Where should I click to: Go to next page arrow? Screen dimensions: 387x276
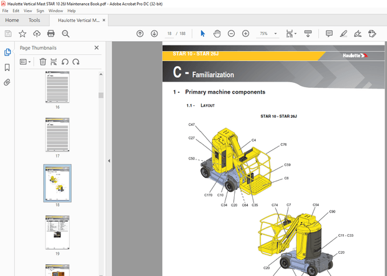[154, 34]
